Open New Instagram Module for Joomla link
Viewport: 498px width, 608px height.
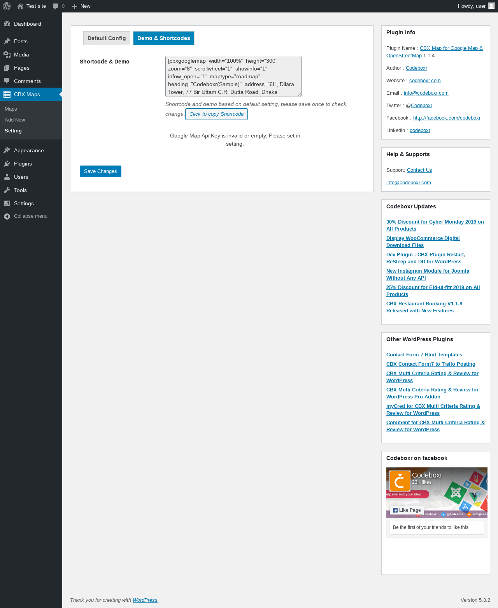[x=428, y=275]
